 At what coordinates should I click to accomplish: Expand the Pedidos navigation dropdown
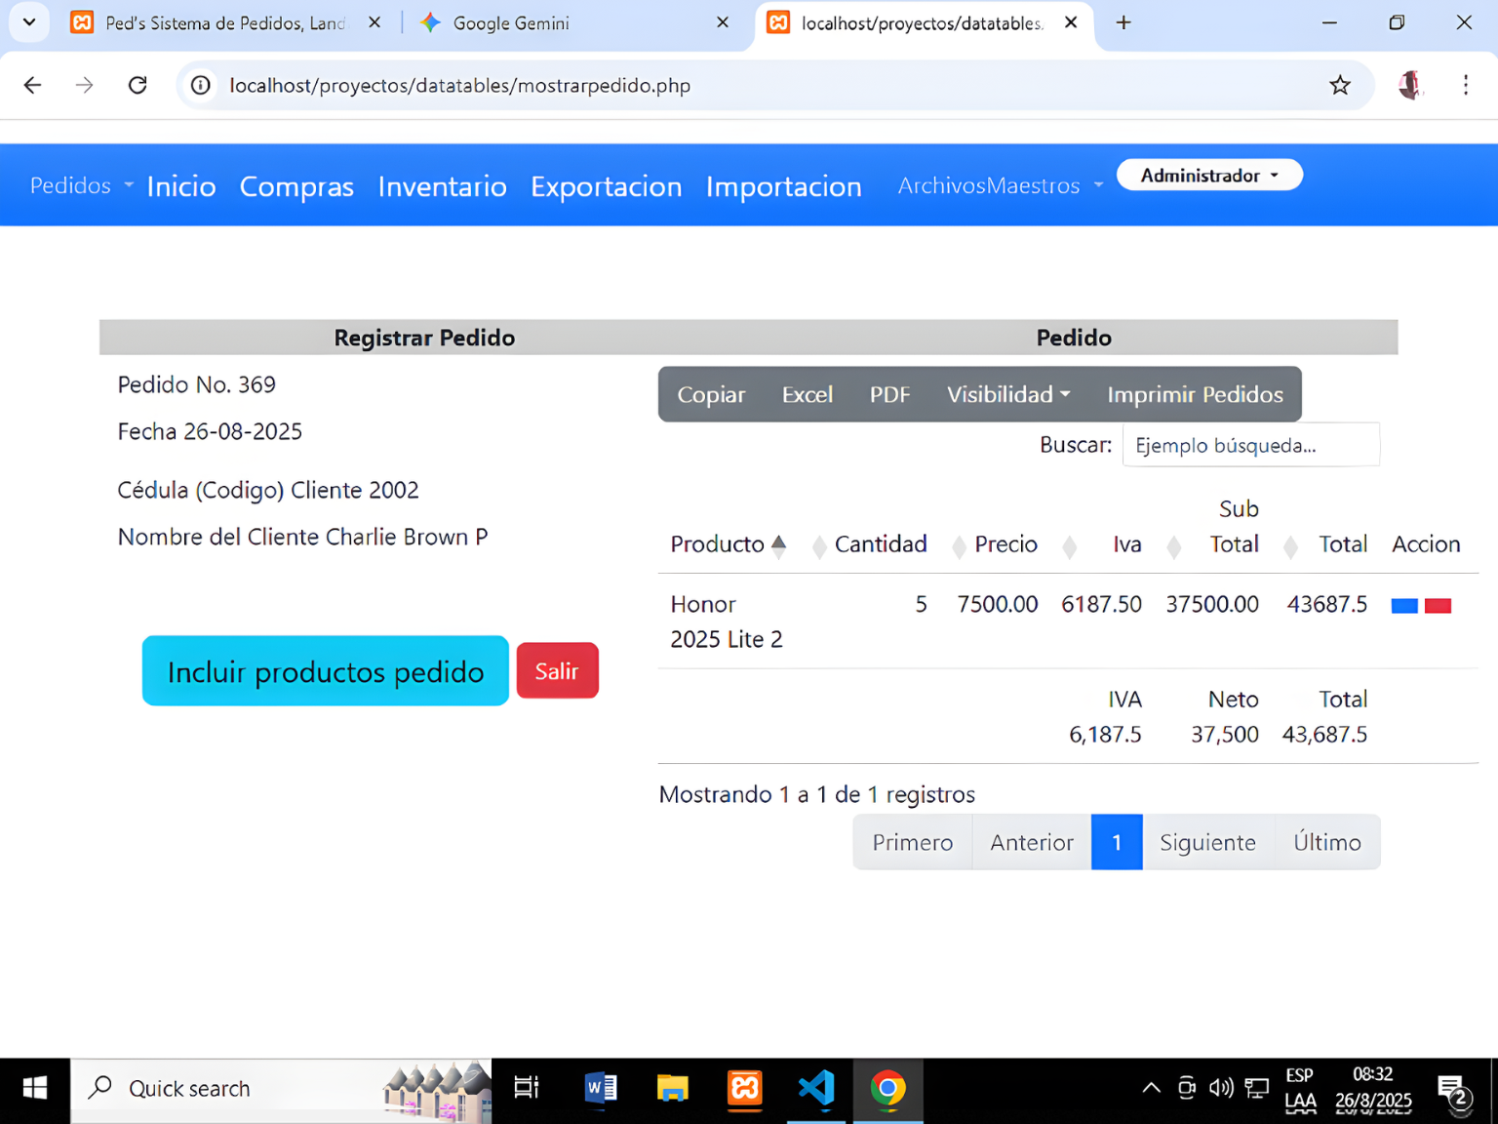[x=81, y=185]
